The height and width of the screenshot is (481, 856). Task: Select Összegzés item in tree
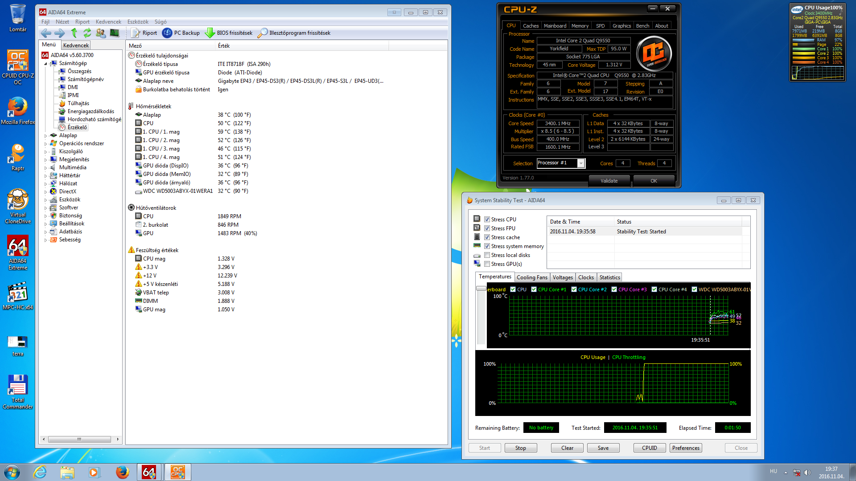74,71
